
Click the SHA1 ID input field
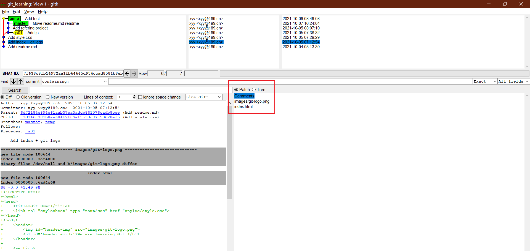coord(73,73)
